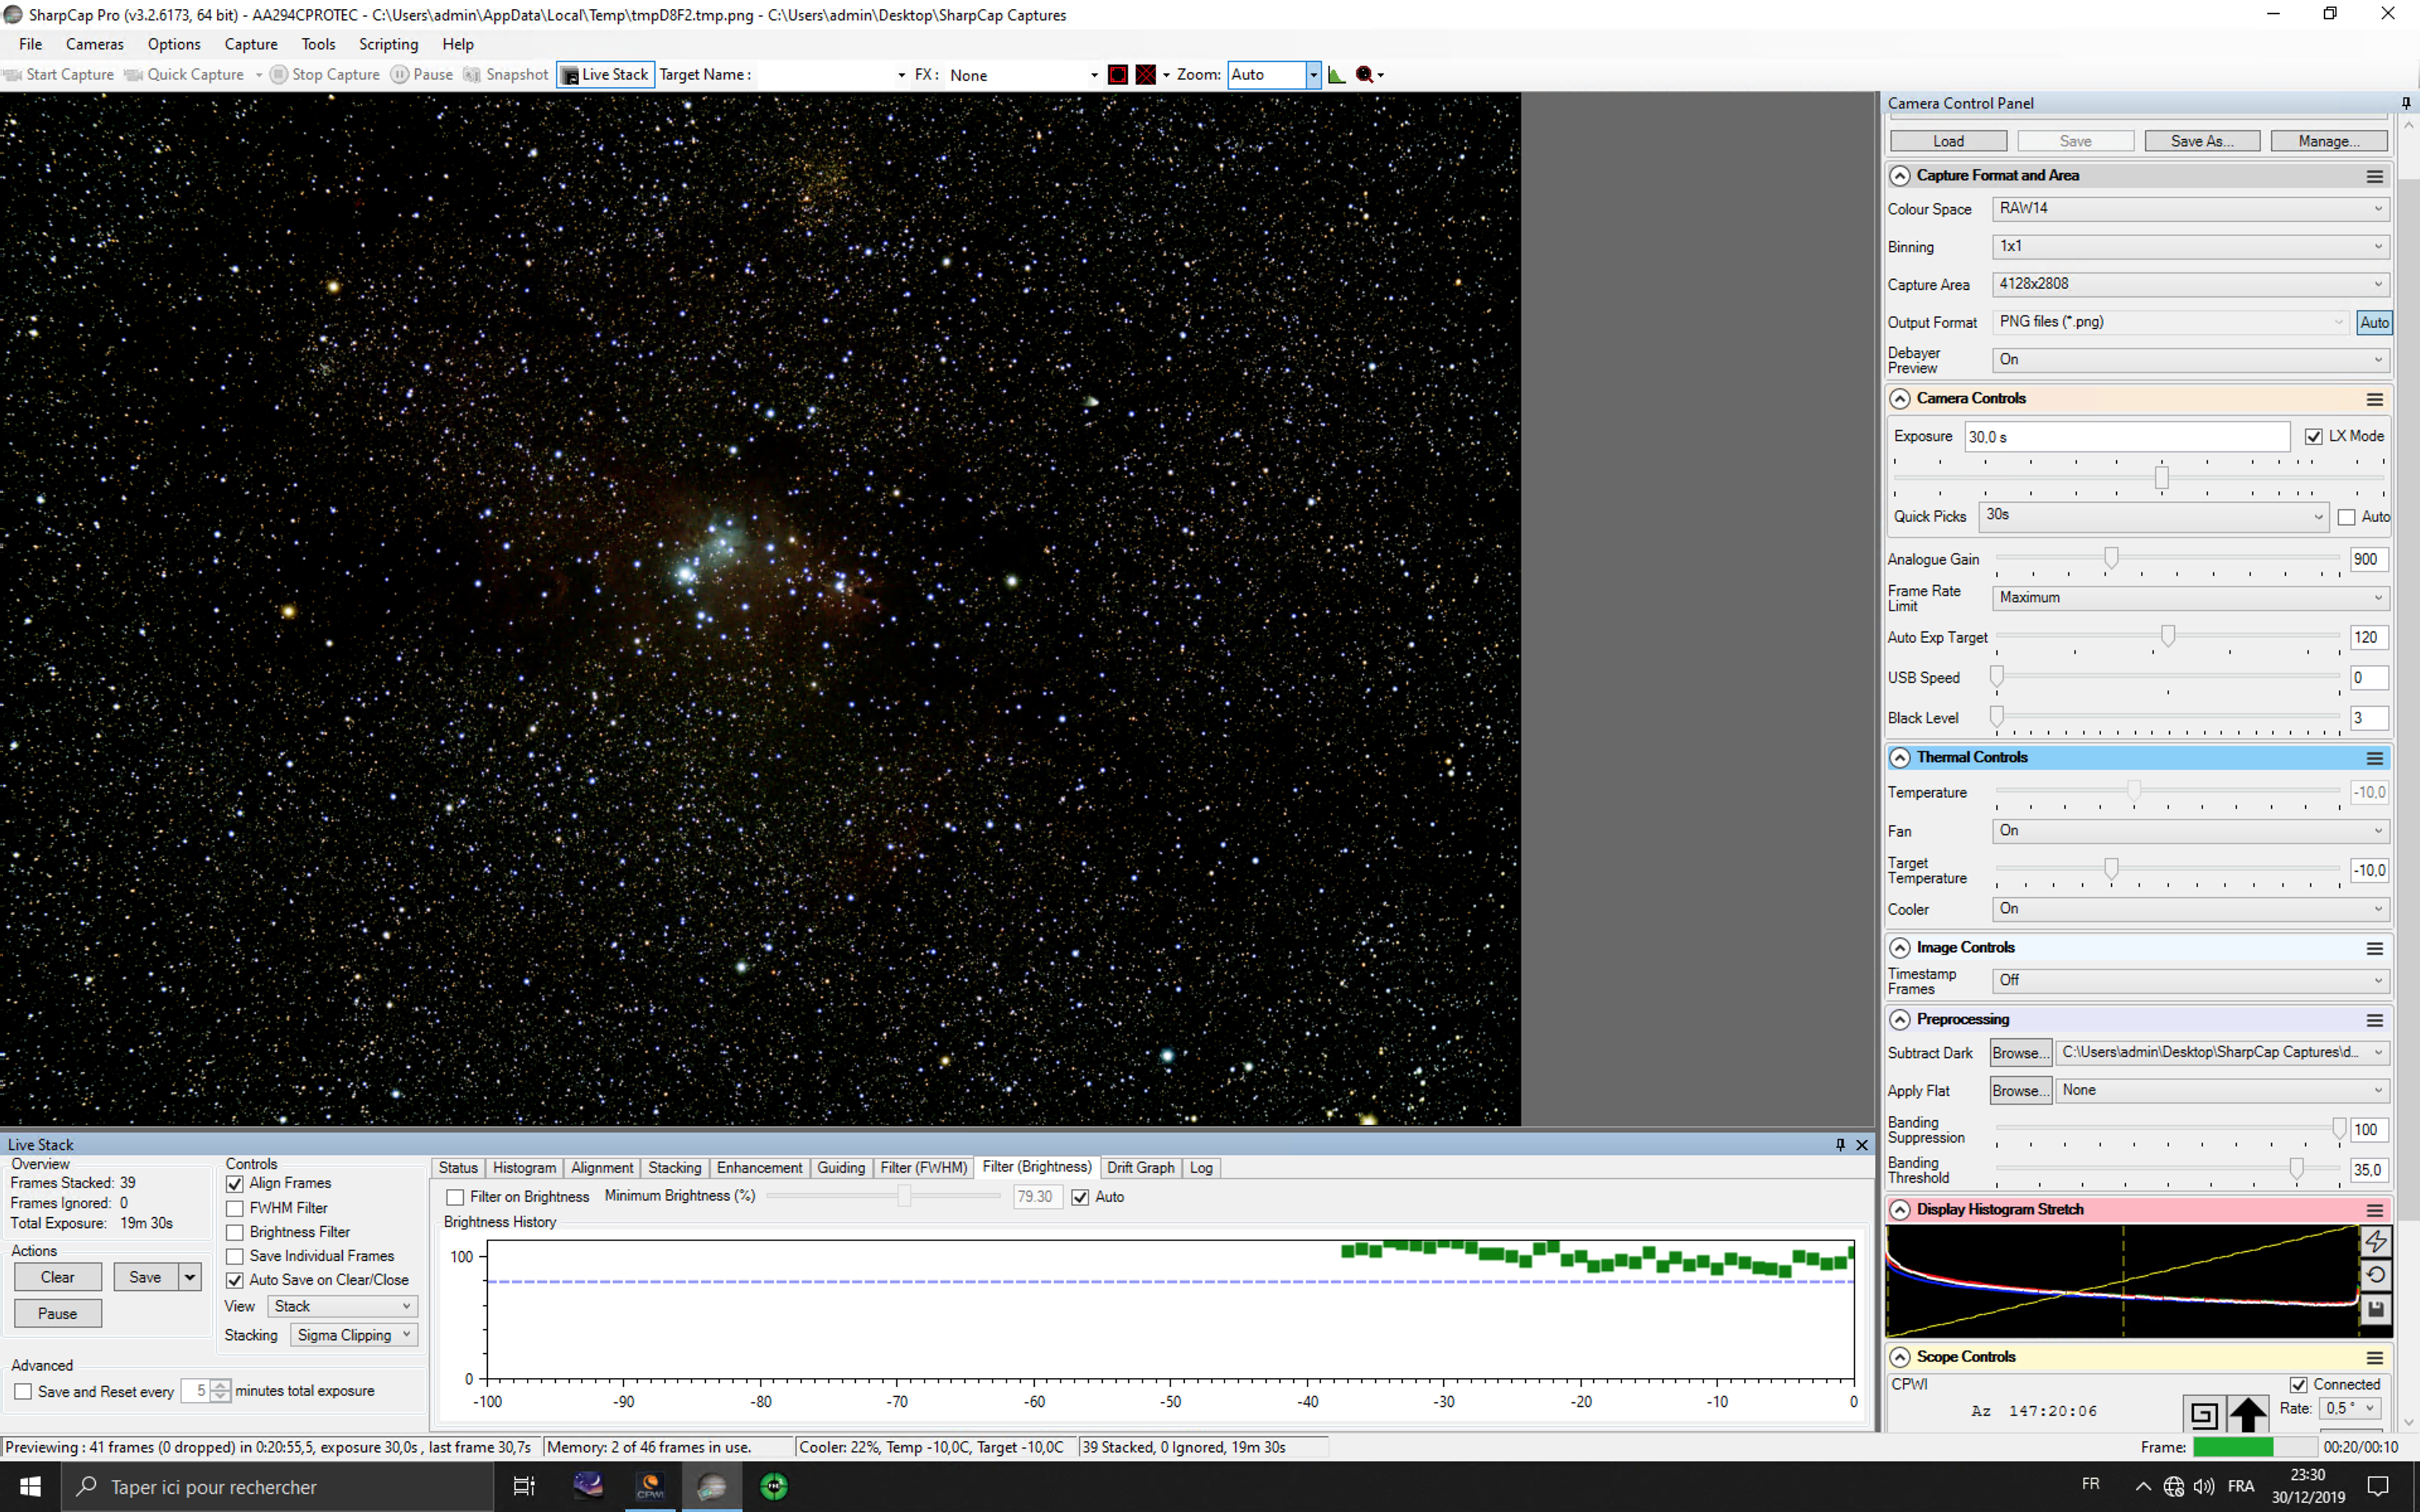Untick the Auto minimum brightness checkbox
The image size is (2420, 1512).
(1080, 1198)
